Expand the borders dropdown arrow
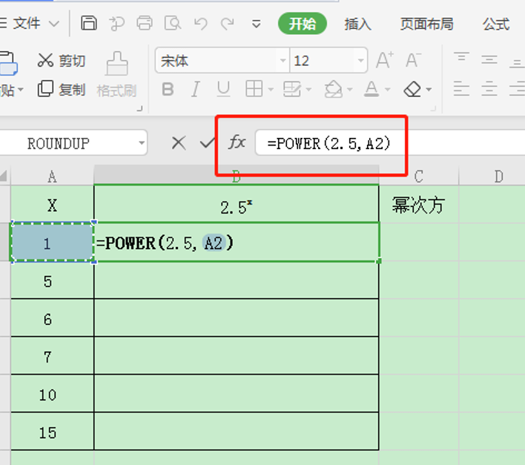The image size is (525, 465). (x=271, y=90)
